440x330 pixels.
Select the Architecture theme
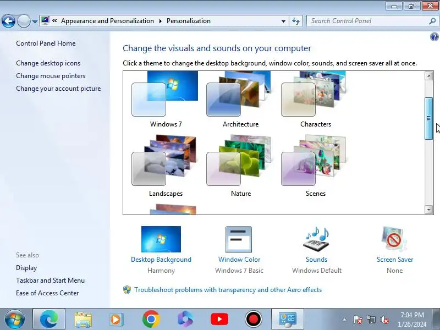(239, 94)
